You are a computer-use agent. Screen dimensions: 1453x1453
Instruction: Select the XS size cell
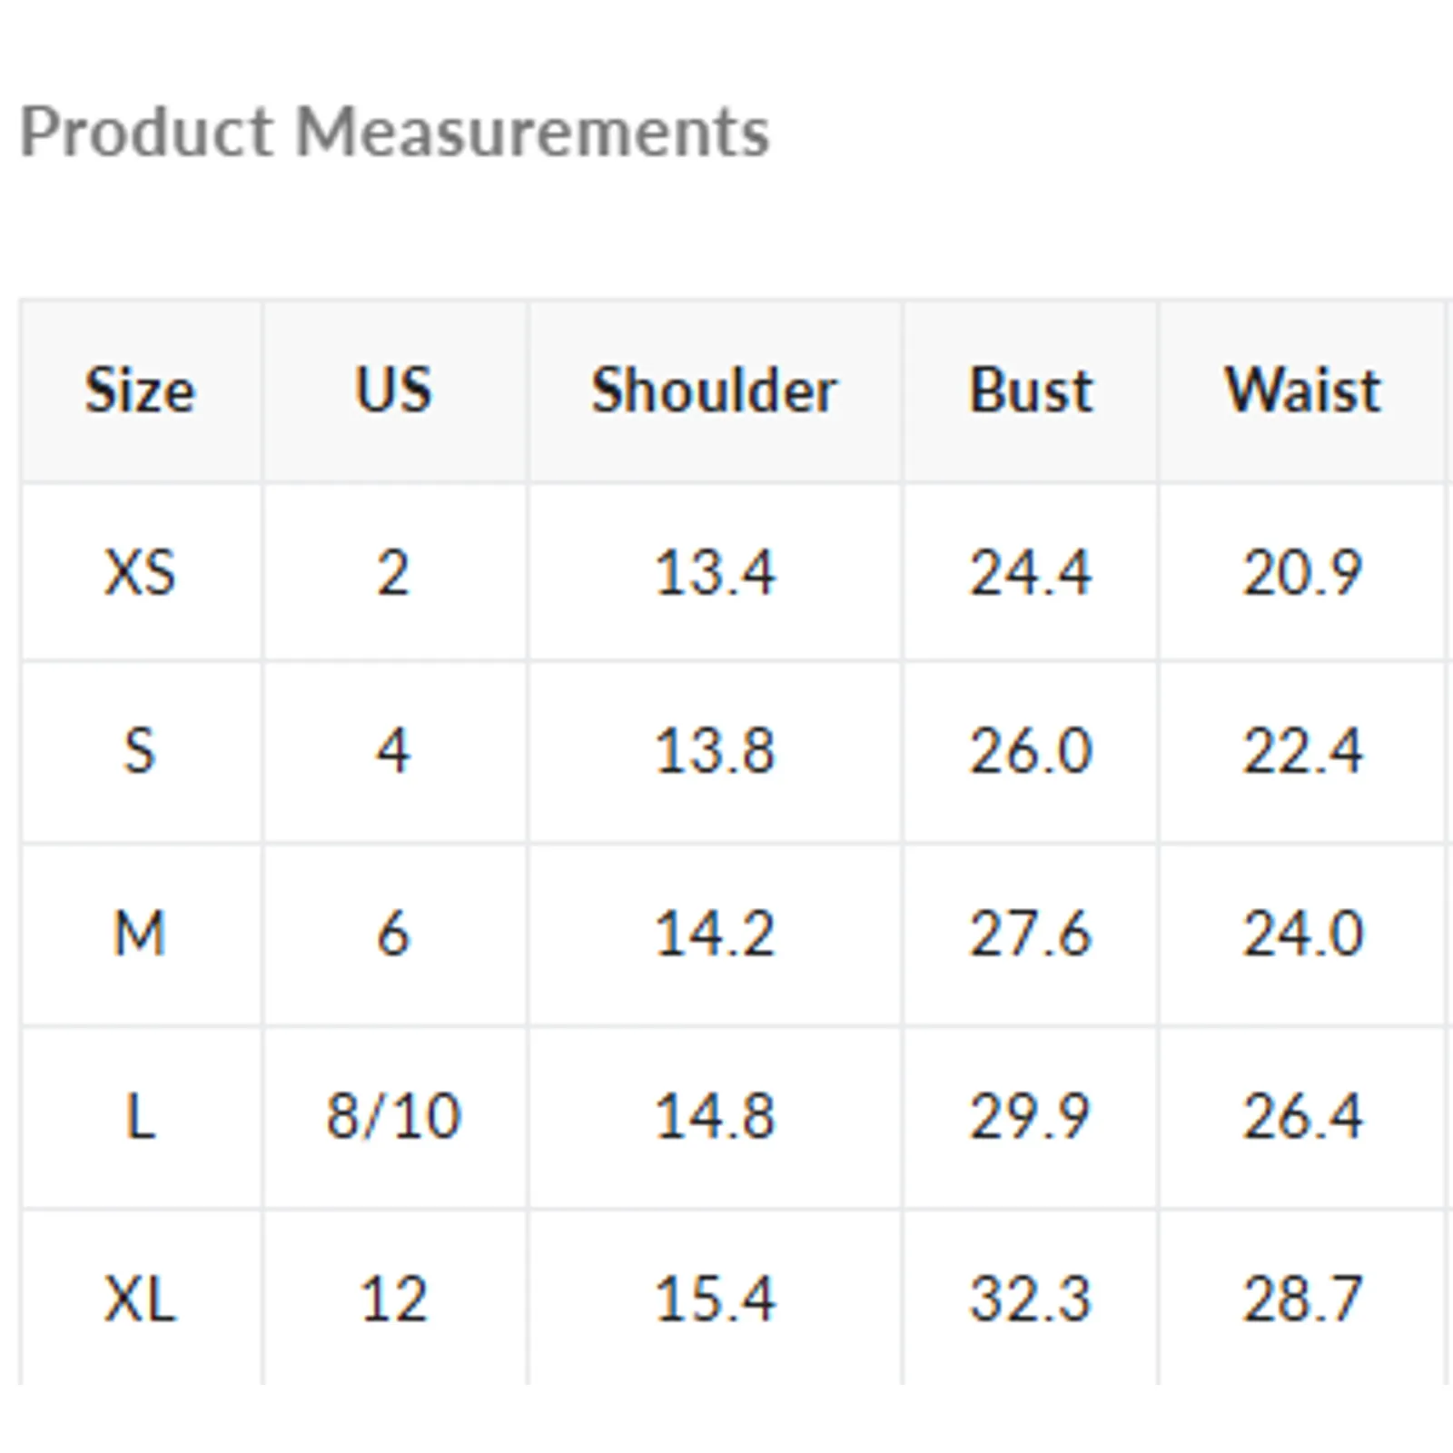pyautogui.click(x=140, y=573)
